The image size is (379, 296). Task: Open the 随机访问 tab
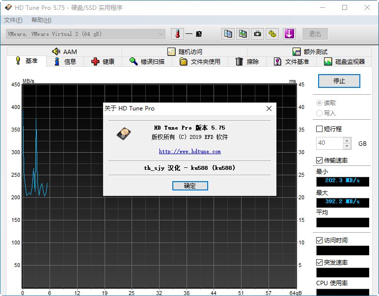185,52
